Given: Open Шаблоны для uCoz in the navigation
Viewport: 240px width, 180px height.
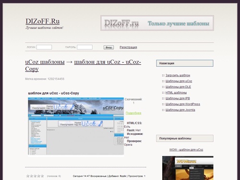Looking at the screenshot, I should click(179, 81).
